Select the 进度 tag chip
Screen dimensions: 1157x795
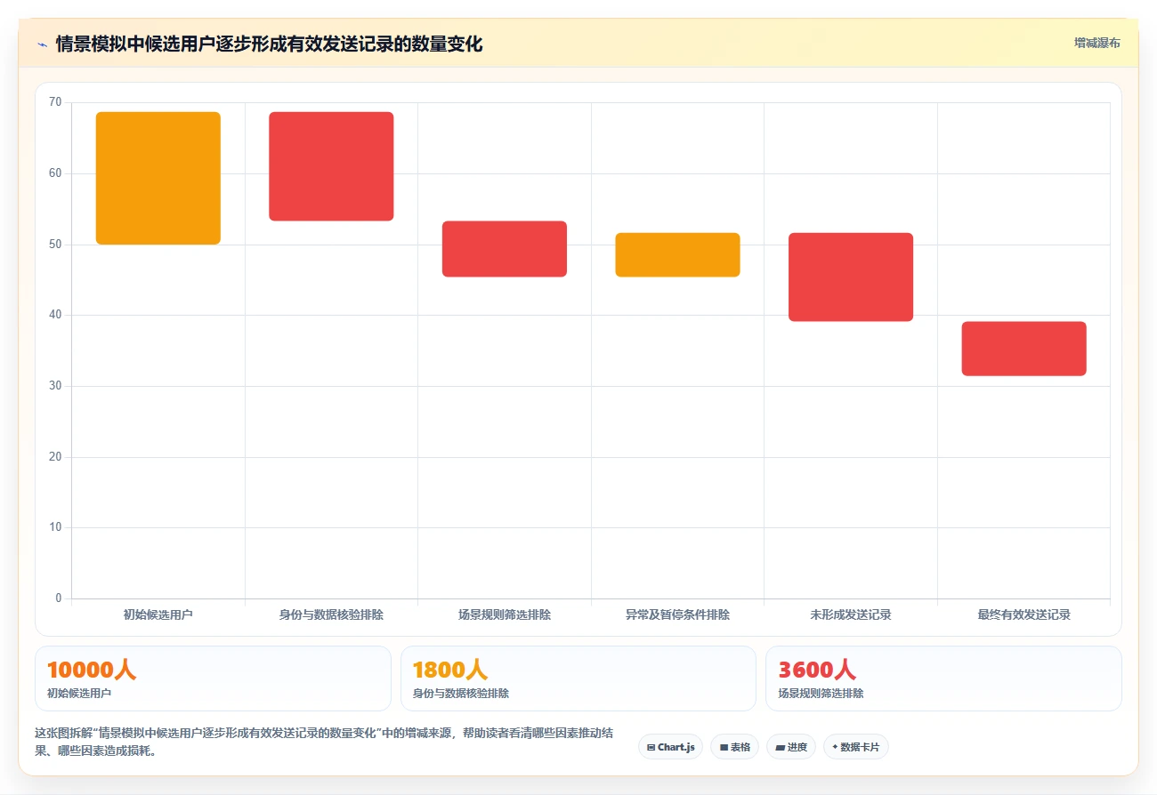(791, 747)
